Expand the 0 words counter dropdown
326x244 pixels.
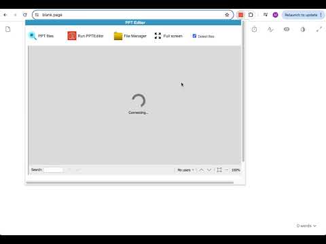click(306, 226)
